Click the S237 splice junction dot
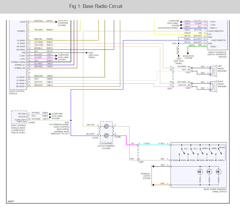 (71, 120)
